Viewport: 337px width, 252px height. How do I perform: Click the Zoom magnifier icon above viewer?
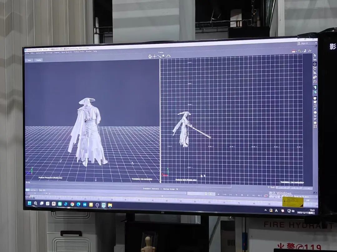pos(163,56)
